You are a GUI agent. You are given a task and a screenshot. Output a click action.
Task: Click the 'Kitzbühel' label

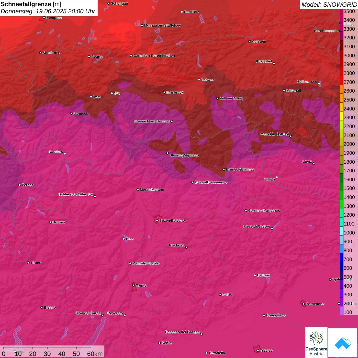click(264, 61)
